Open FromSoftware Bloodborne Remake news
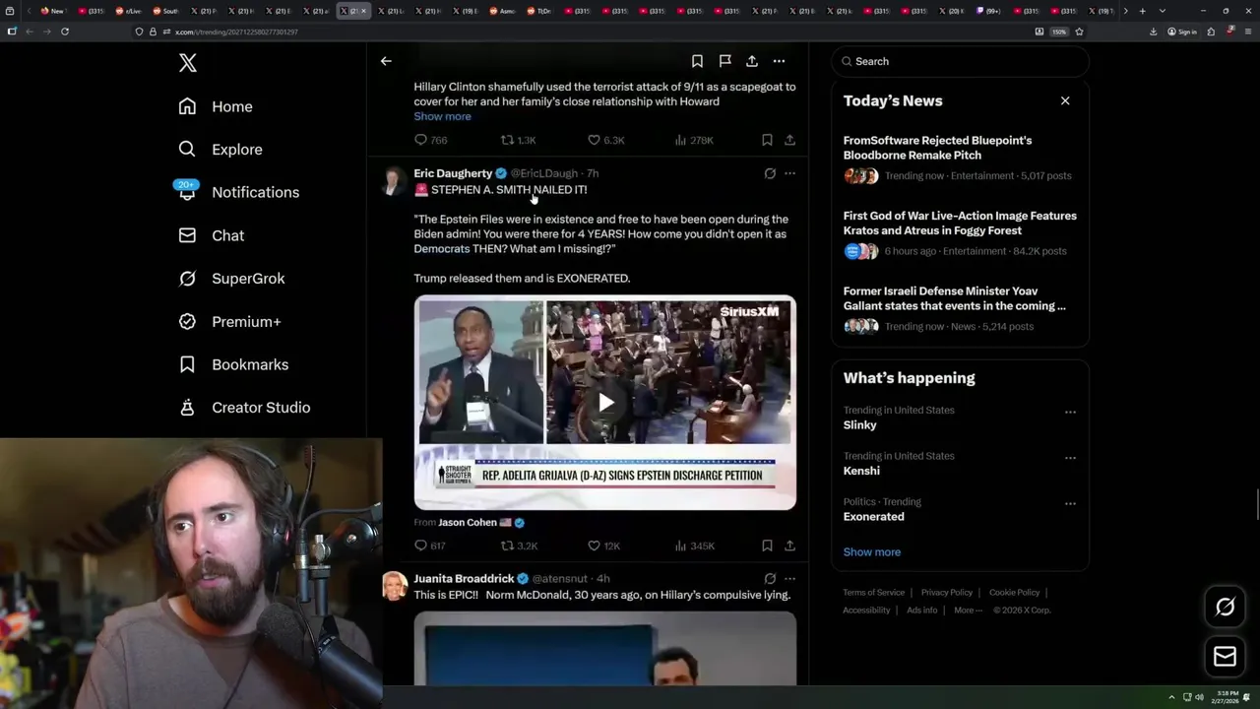Image resolution: width=1260 pixels, height=709 pixels. pyautogui.click(x=961, y=158)
